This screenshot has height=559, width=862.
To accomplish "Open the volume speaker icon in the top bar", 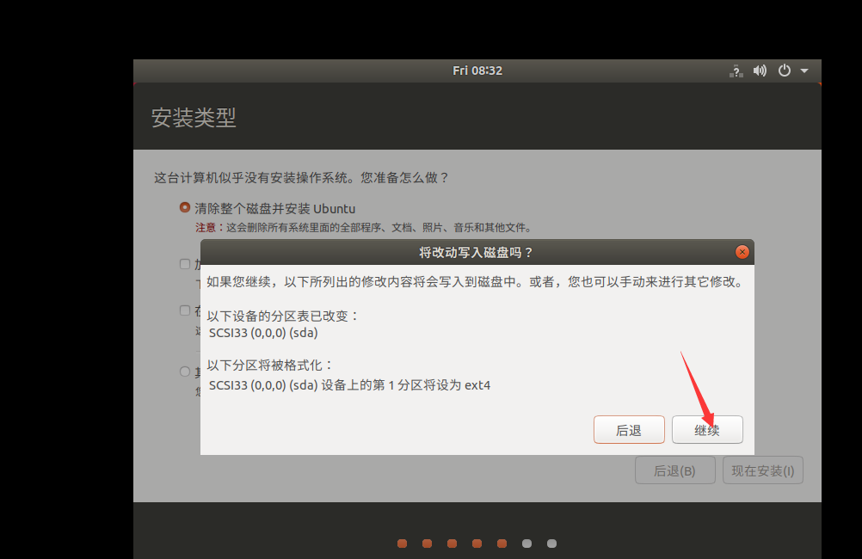I will [x=760, y=71].
